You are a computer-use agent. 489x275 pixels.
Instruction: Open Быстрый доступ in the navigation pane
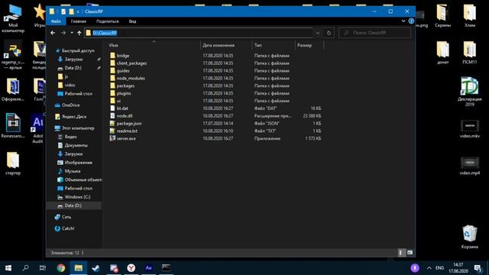(x=78, y=50)
